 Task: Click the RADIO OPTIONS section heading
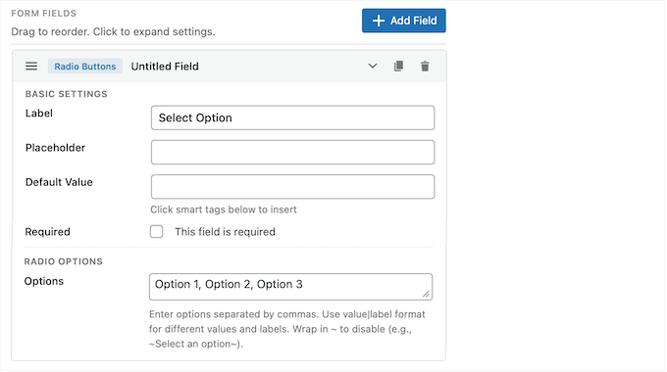[64, 261]
